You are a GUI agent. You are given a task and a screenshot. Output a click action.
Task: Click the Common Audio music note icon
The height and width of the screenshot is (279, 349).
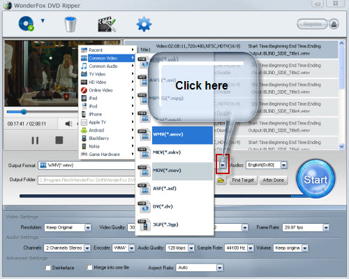84,66
